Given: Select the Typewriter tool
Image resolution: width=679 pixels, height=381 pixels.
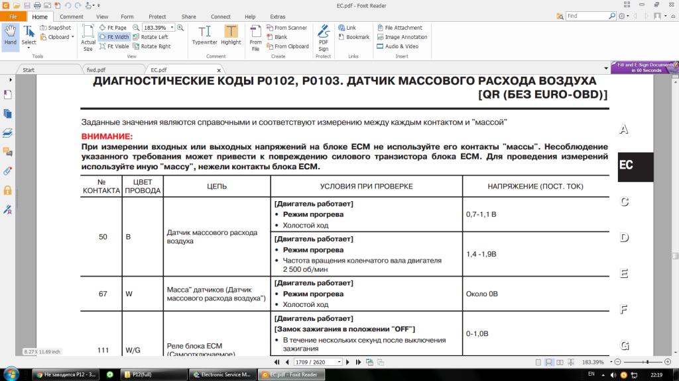Looking at the screenshot, I should 204,35.
